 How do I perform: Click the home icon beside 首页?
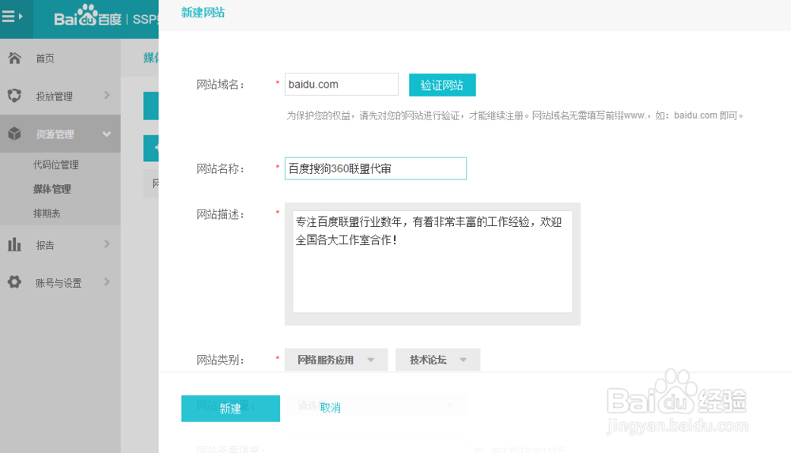pos(14,58)
